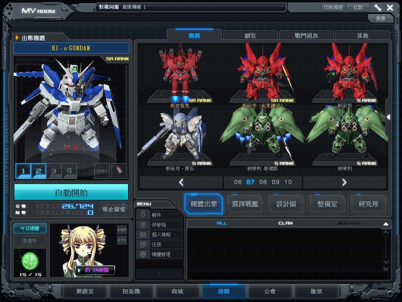Select the red capsule item slot
402x302 pixels.
(119, 171)
